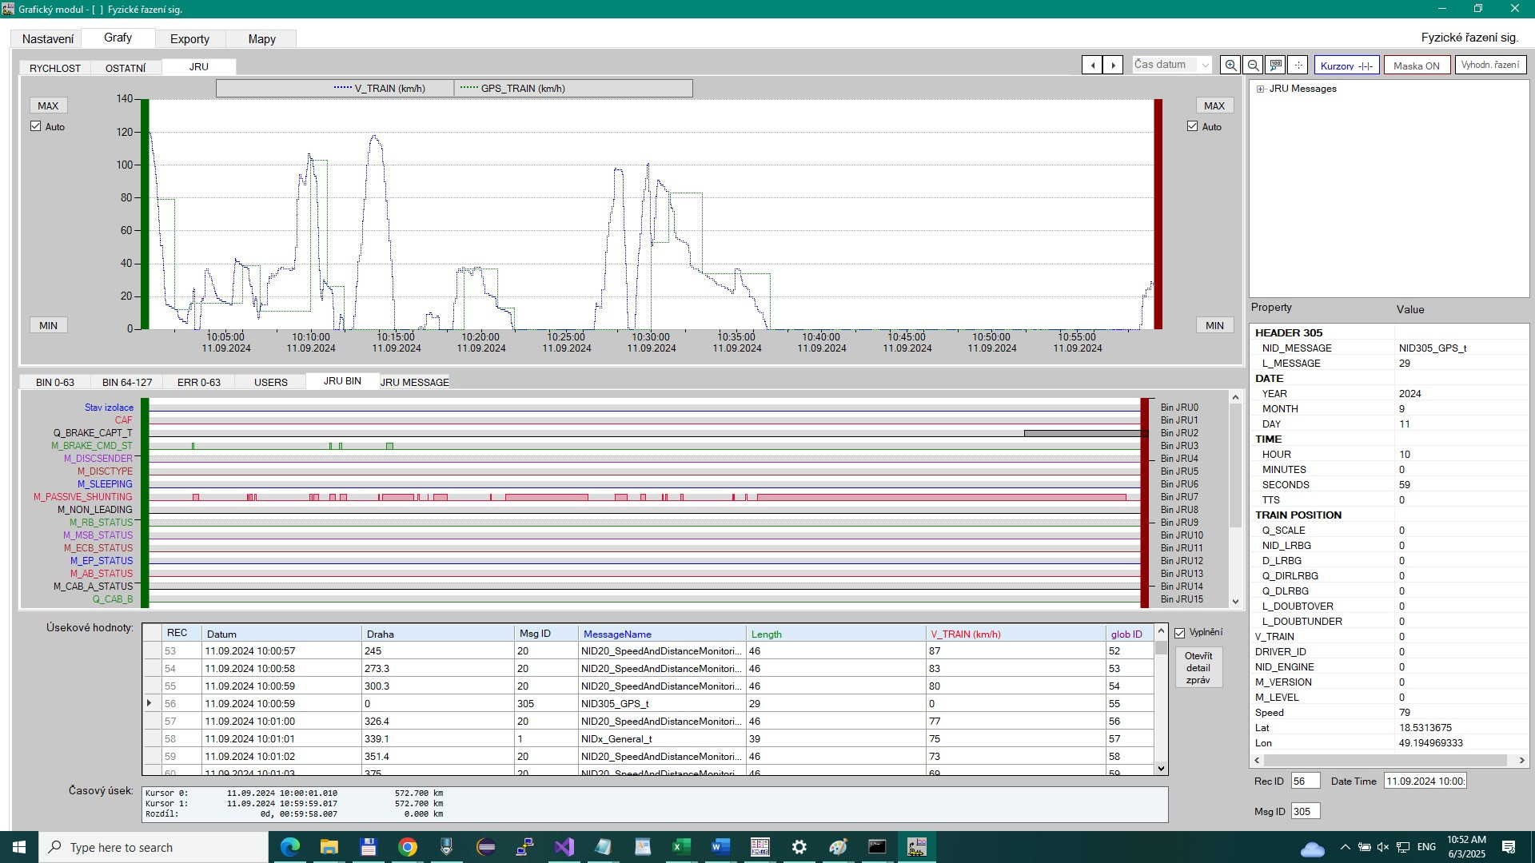The width and height of the screenshot is (1535, 863).
Task: Open File Explorer from the taskbar
Action: point(329,847)
